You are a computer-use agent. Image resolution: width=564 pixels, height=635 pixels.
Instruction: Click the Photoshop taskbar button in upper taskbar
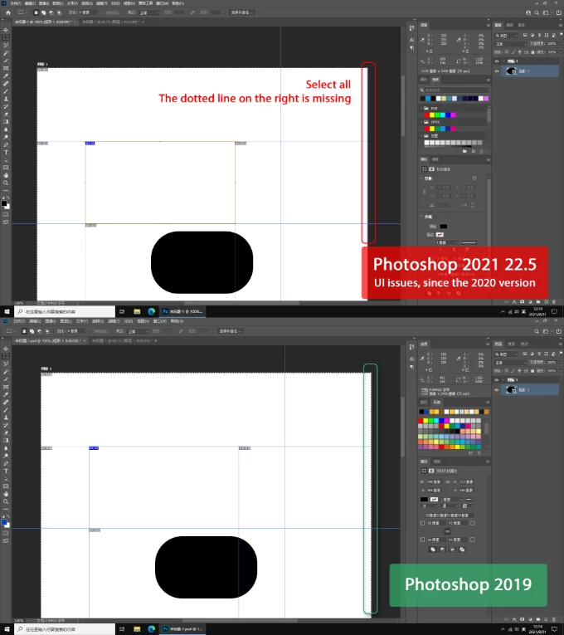click(182, 311)
